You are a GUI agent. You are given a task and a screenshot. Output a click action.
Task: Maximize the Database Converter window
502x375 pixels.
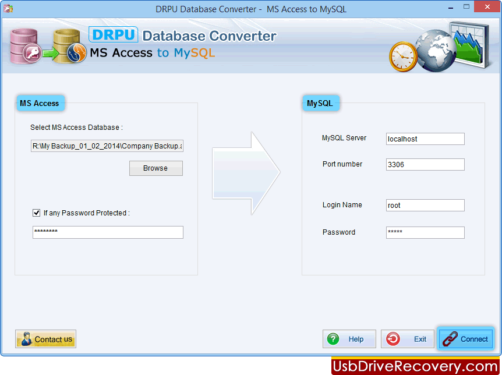[x=466, y=7]
